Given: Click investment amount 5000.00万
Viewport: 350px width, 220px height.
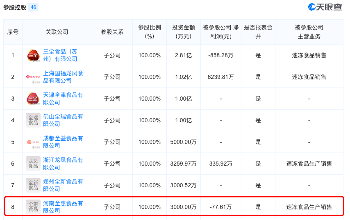Looking at the screenshot, I should coord(184,142).
